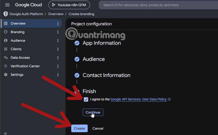This screenshot has width=218, height=135.
Task: Open Clients more-options three-dot menu
Action: [x=58, y=49]
